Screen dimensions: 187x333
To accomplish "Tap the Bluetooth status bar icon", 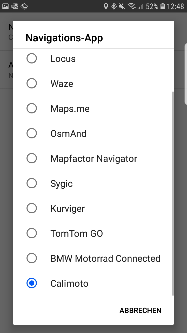I will point(114,6).
